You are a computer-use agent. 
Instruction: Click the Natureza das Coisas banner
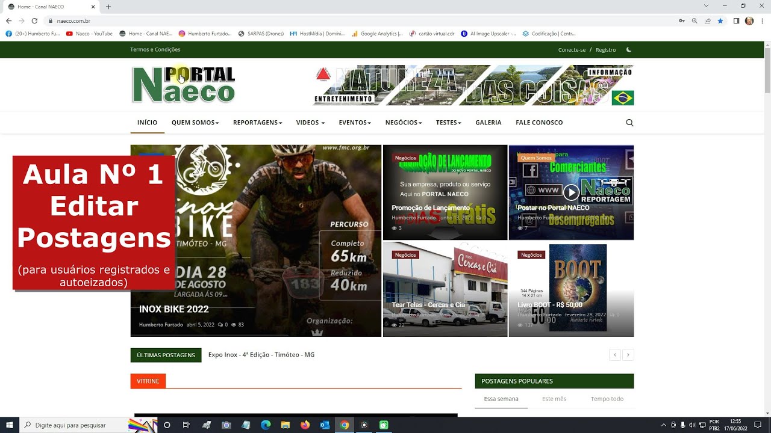click(473, 85)
